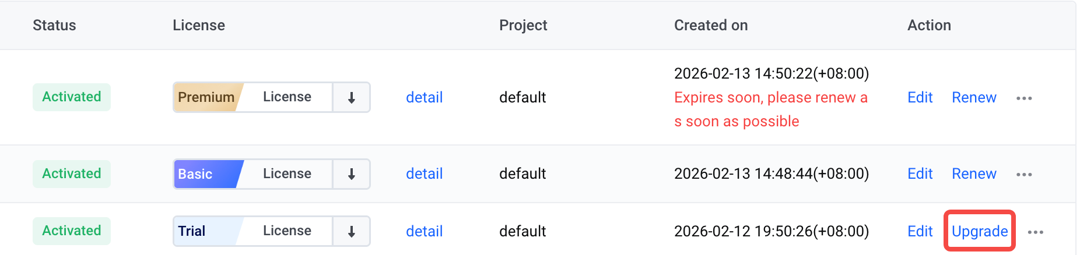Download the Basic license via arrow icon
The width and height of the screenshot is (1087, 255).
(x=352, y=174)
